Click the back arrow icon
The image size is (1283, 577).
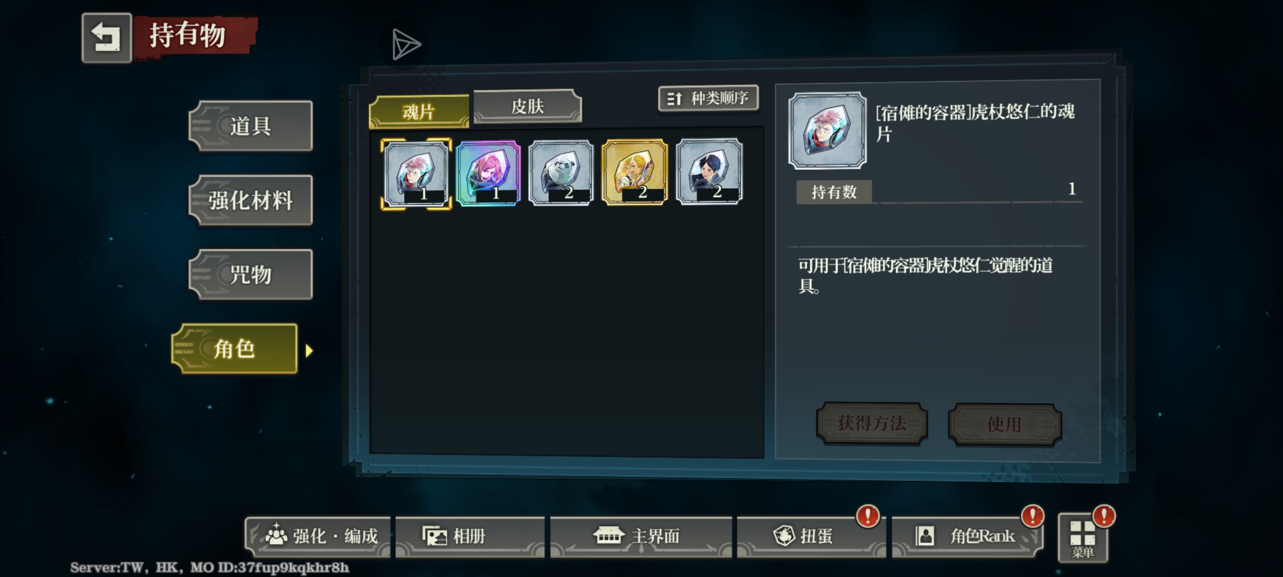(107, 38)
